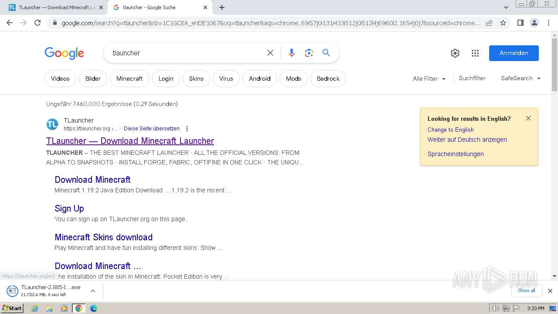Click the taskbar clock showing 3:33 PM
The image size is (558, 314).
click(x=535, y=308)
